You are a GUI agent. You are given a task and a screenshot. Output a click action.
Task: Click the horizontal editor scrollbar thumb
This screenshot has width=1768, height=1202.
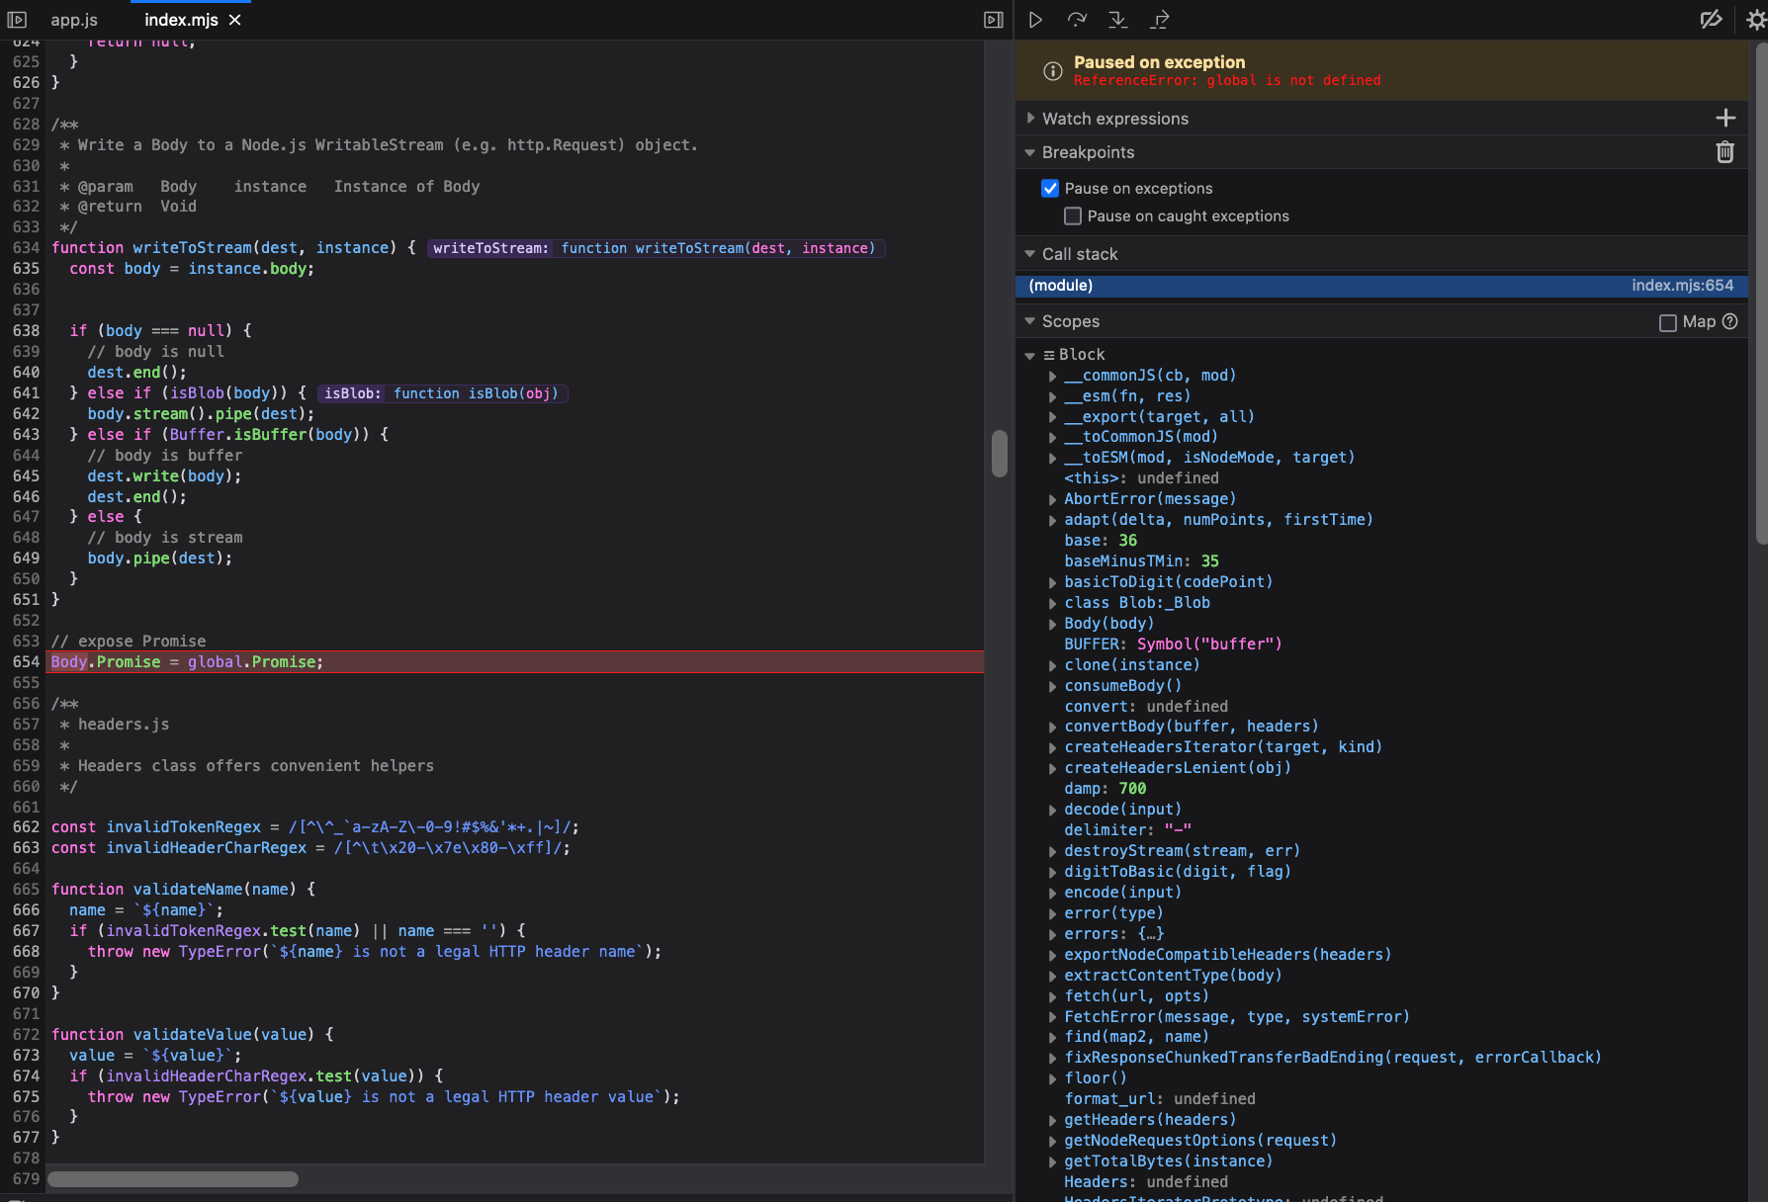coord(173,1179)
